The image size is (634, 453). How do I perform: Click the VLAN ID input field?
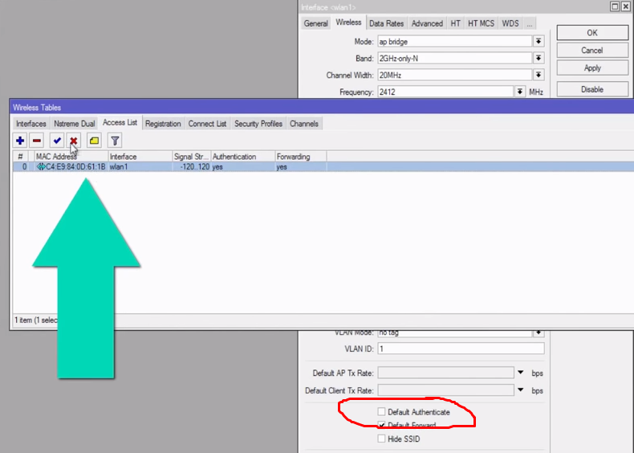[x=460, y=349]
